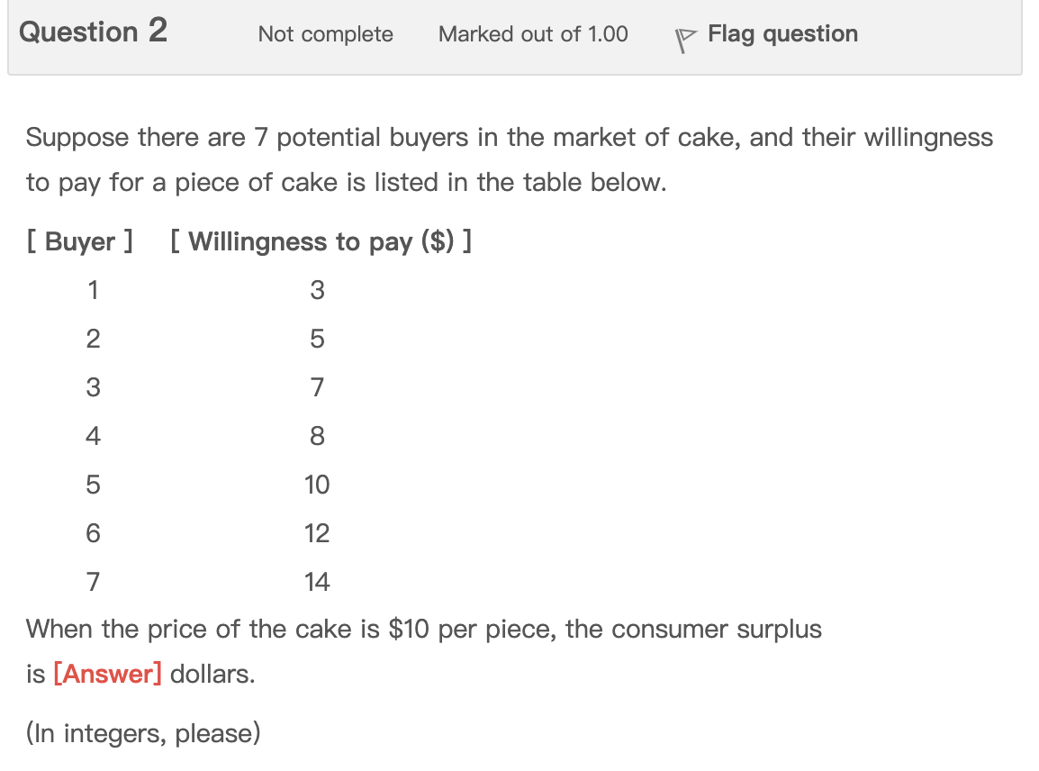Screen dimensions: 1039x771
Task: Click the Marked out of 1.00 text
Action: [x=533, y=34]
